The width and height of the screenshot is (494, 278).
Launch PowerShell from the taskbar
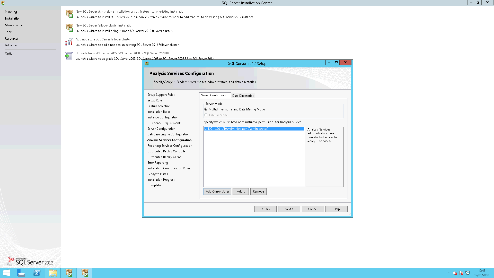point(37,273)
